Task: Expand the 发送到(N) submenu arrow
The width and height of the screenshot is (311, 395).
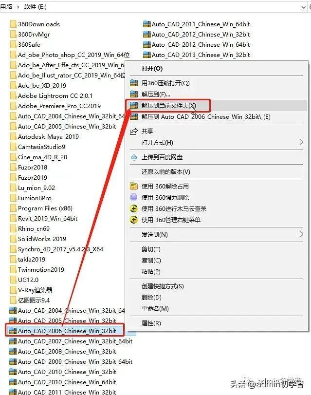Action: 301,234
